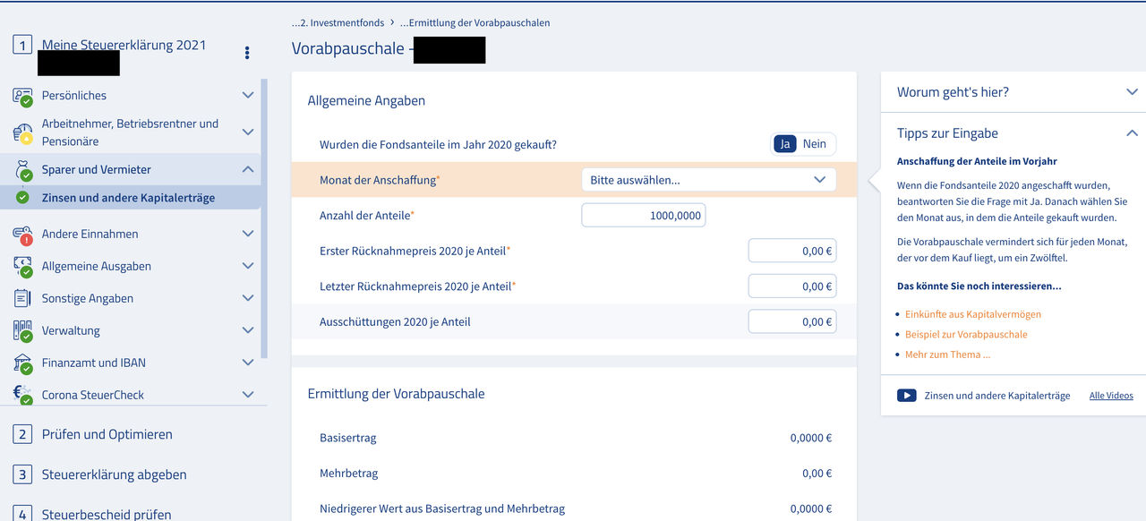Screen dimensions: 1146x521
Task: Click the Corona SteuerCheck euro icon
Action: pyautogui.click(x=23, y=395)
